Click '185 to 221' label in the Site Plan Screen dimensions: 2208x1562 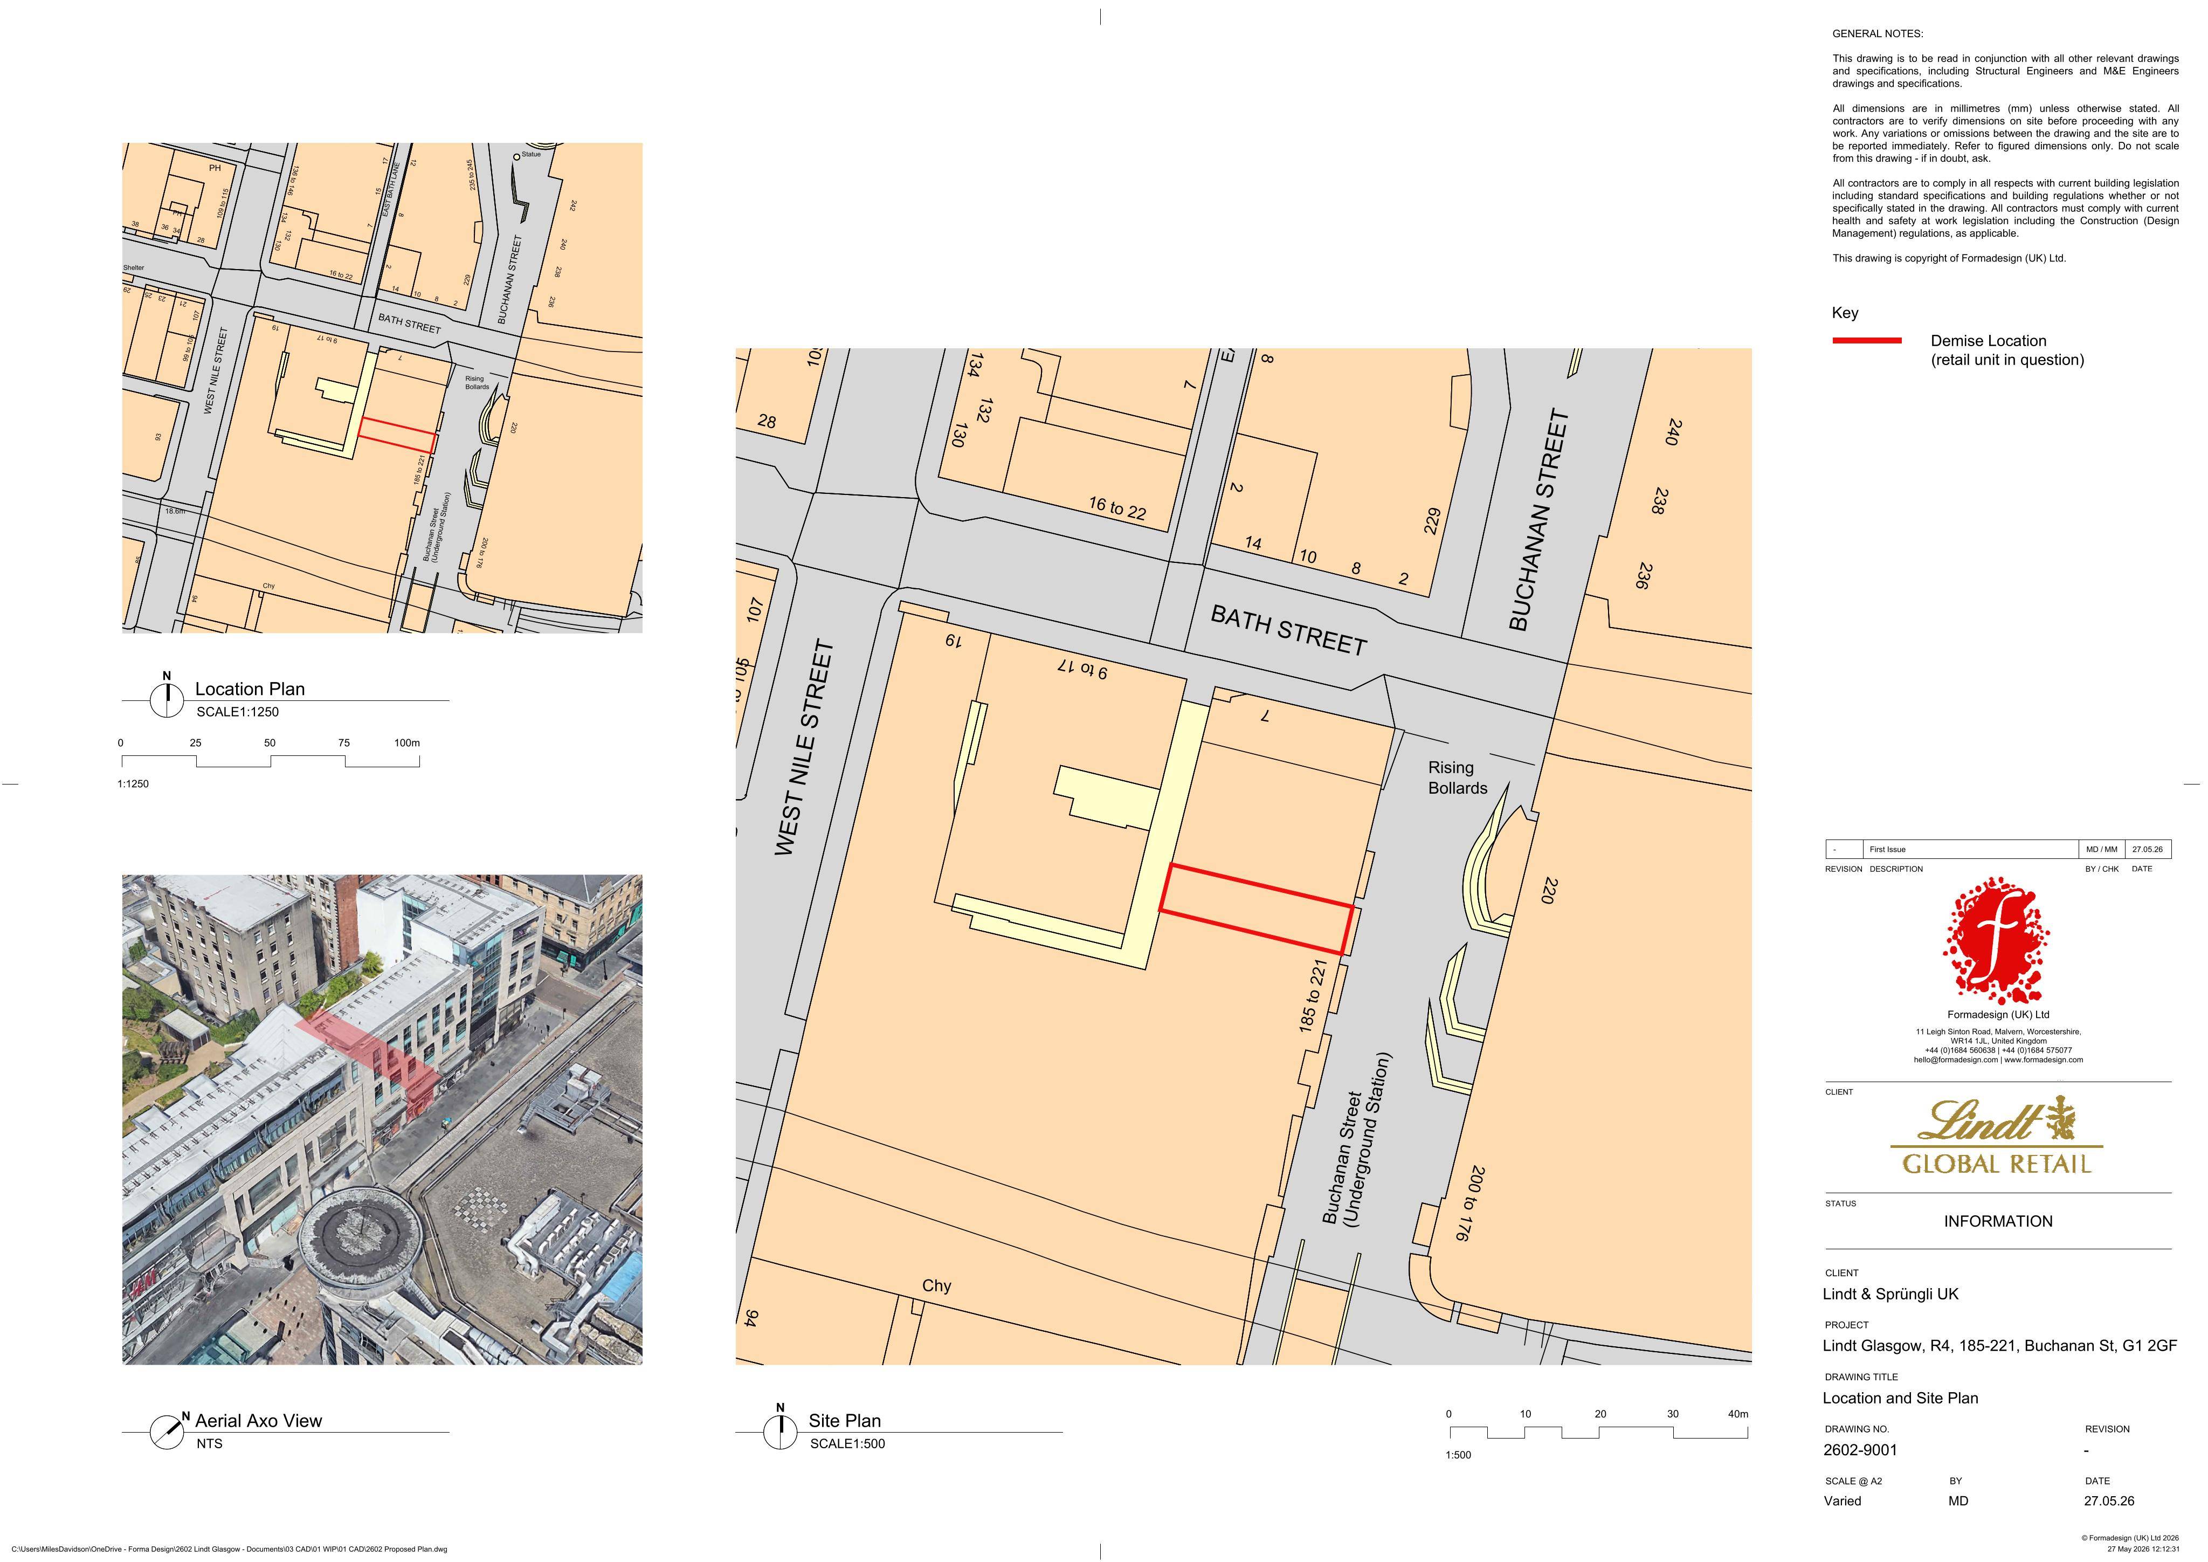1313,996
